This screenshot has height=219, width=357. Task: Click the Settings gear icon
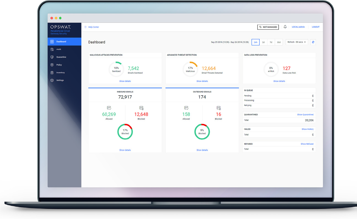[52, 80]
